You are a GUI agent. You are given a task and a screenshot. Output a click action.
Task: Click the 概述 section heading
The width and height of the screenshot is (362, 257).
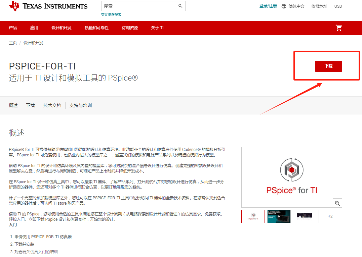[16, 133]
